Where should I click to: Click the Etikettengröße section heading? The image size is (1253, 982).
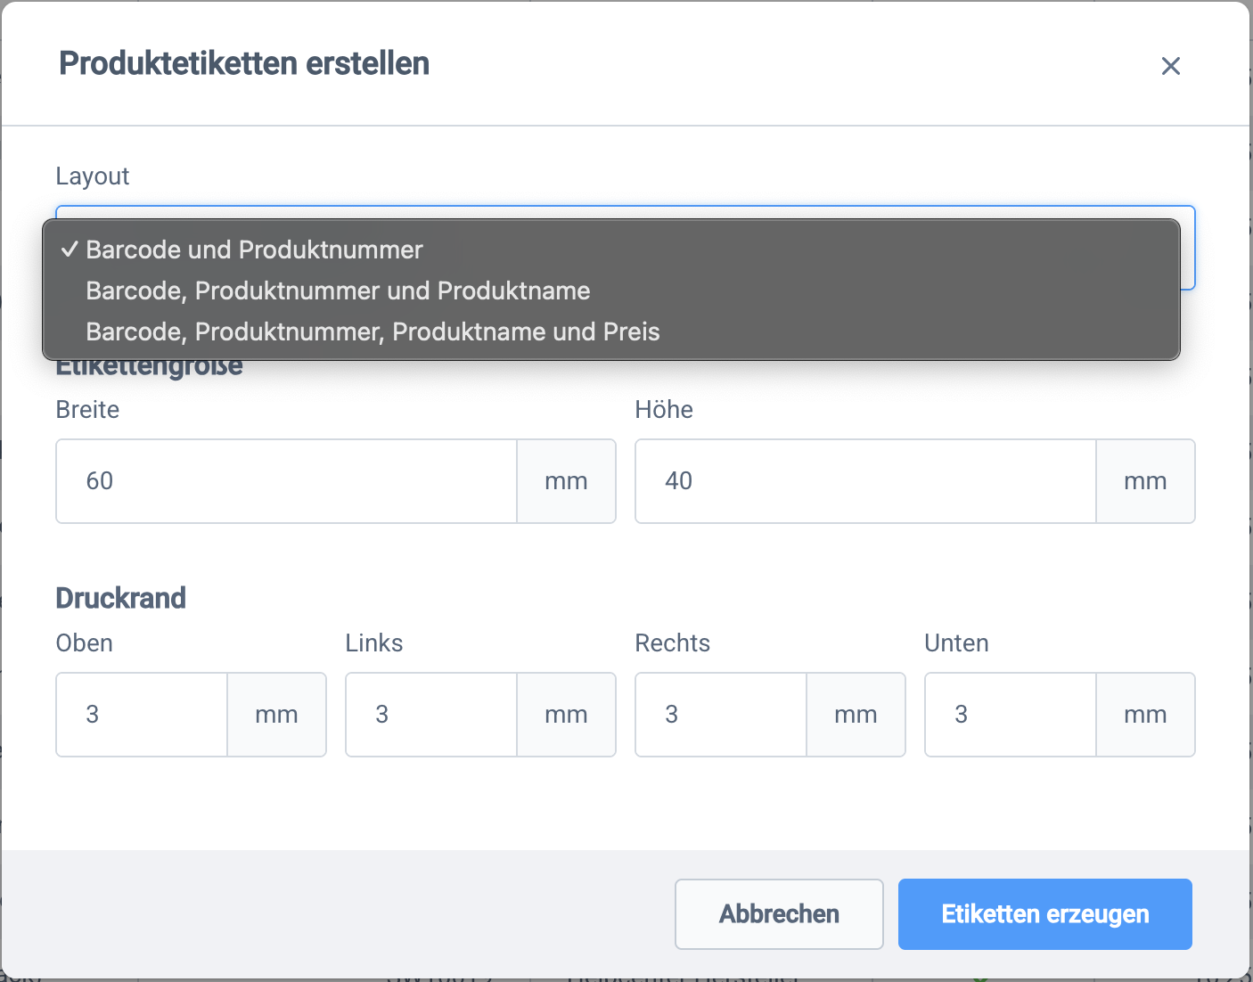point(149,364)
